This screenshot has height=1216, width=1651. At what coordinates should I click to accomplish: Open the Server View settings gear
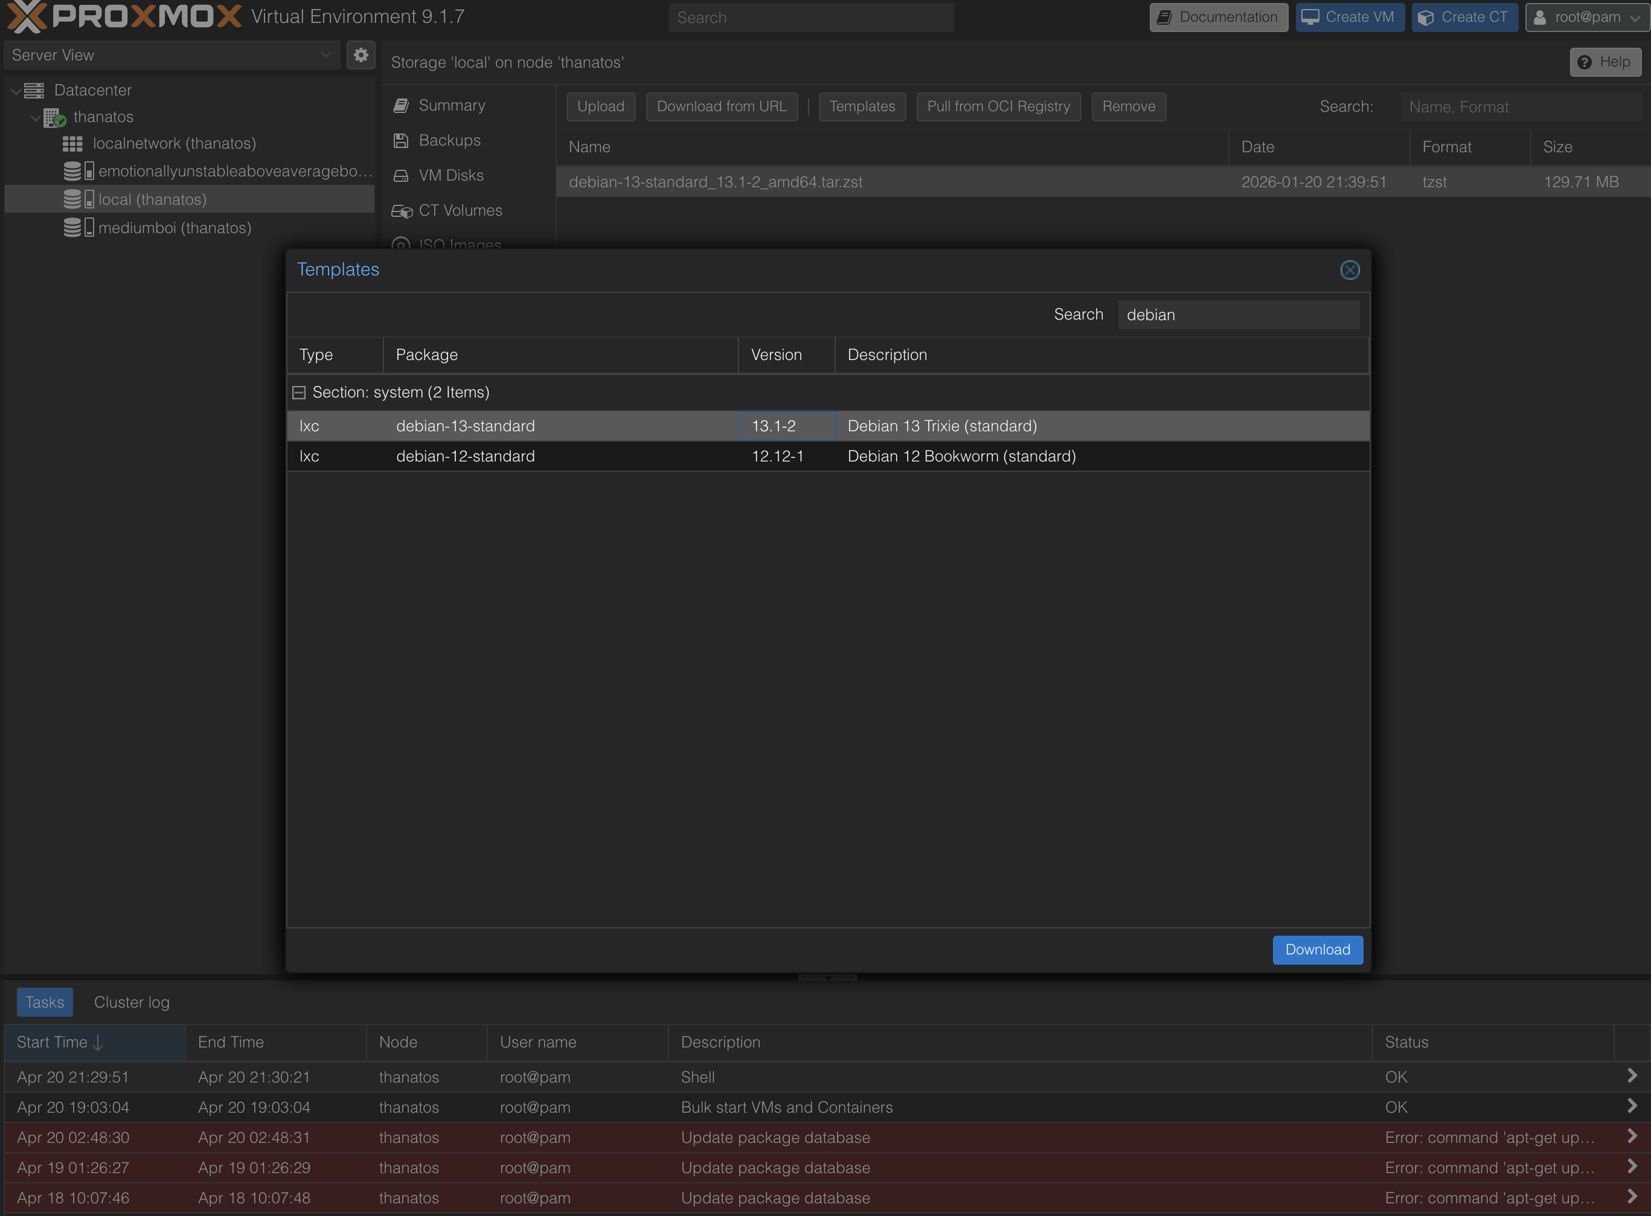361,55
